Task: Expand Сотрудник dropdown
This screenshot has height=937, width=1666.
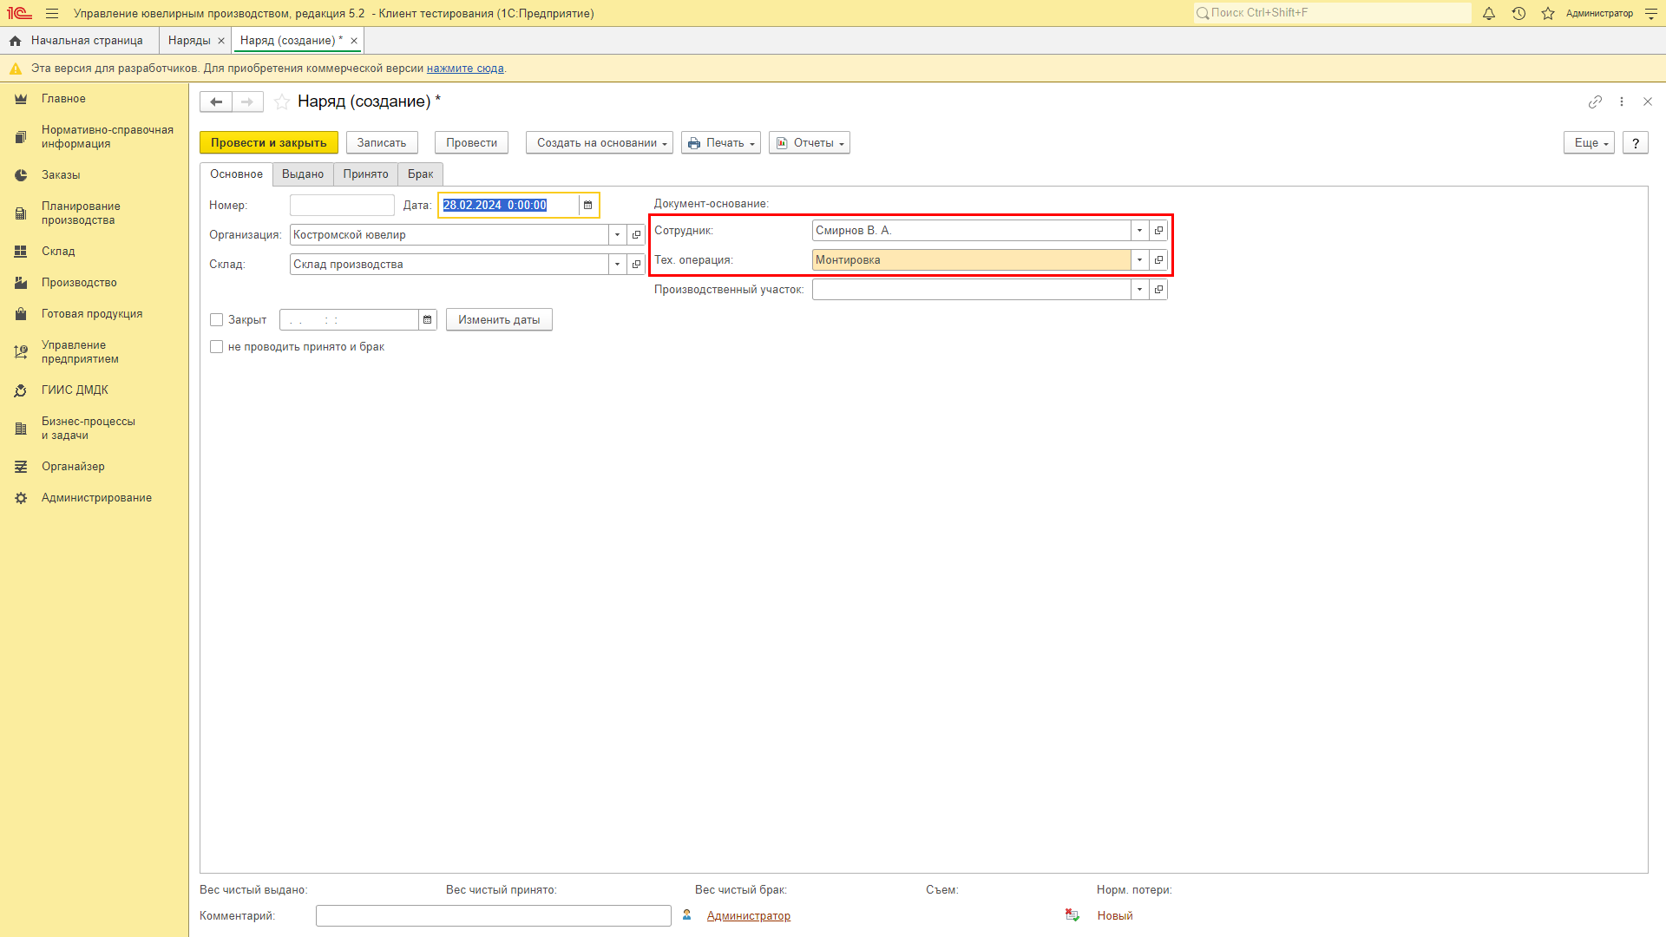Action: 1140,231
